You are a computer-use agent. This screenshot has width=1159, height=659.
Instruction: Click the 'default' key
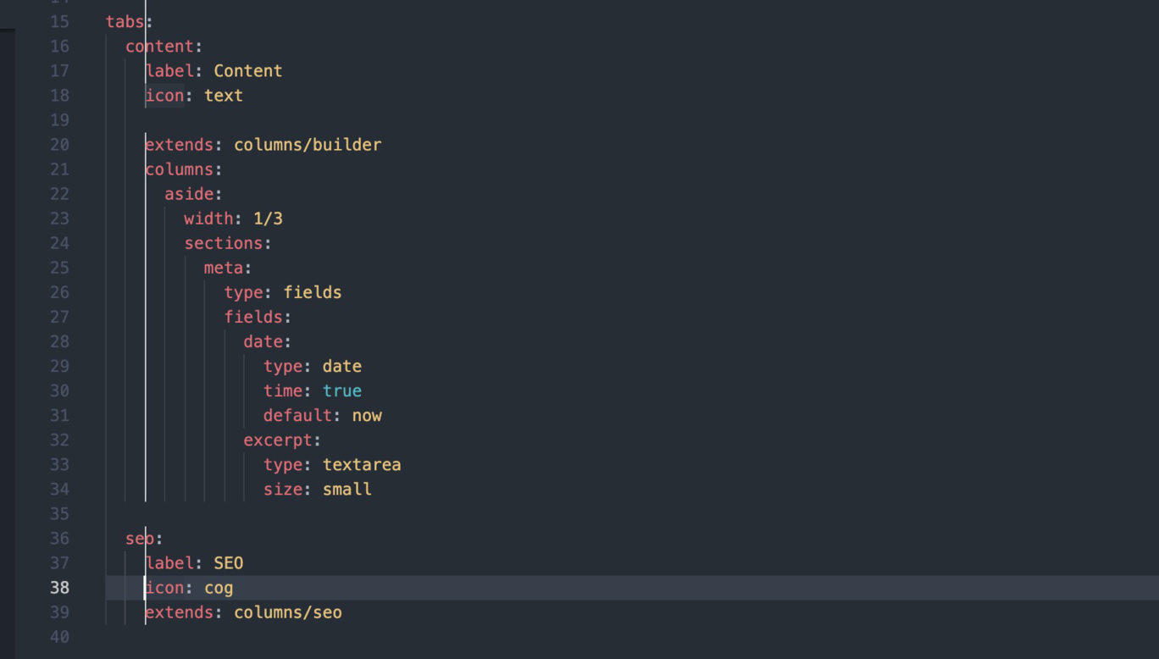click(297, 415)
